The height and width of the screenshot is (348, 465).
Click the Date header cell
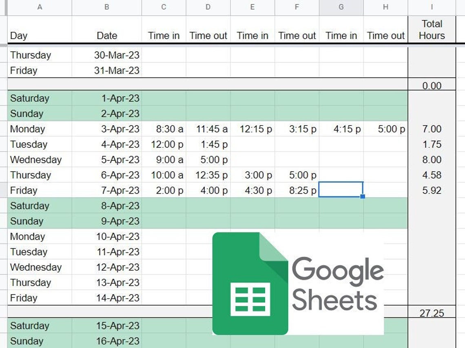coord(107,30)
